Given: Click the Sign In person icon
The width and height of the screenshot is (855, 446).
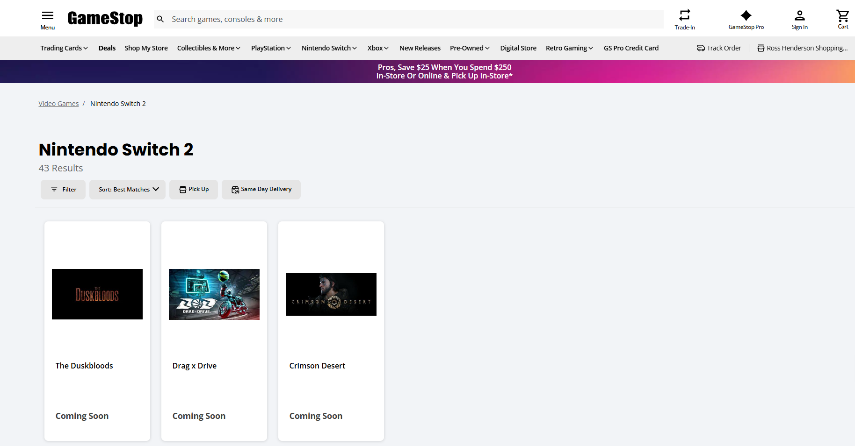Looking at the screenshot, I should click(x=800, y=15).
